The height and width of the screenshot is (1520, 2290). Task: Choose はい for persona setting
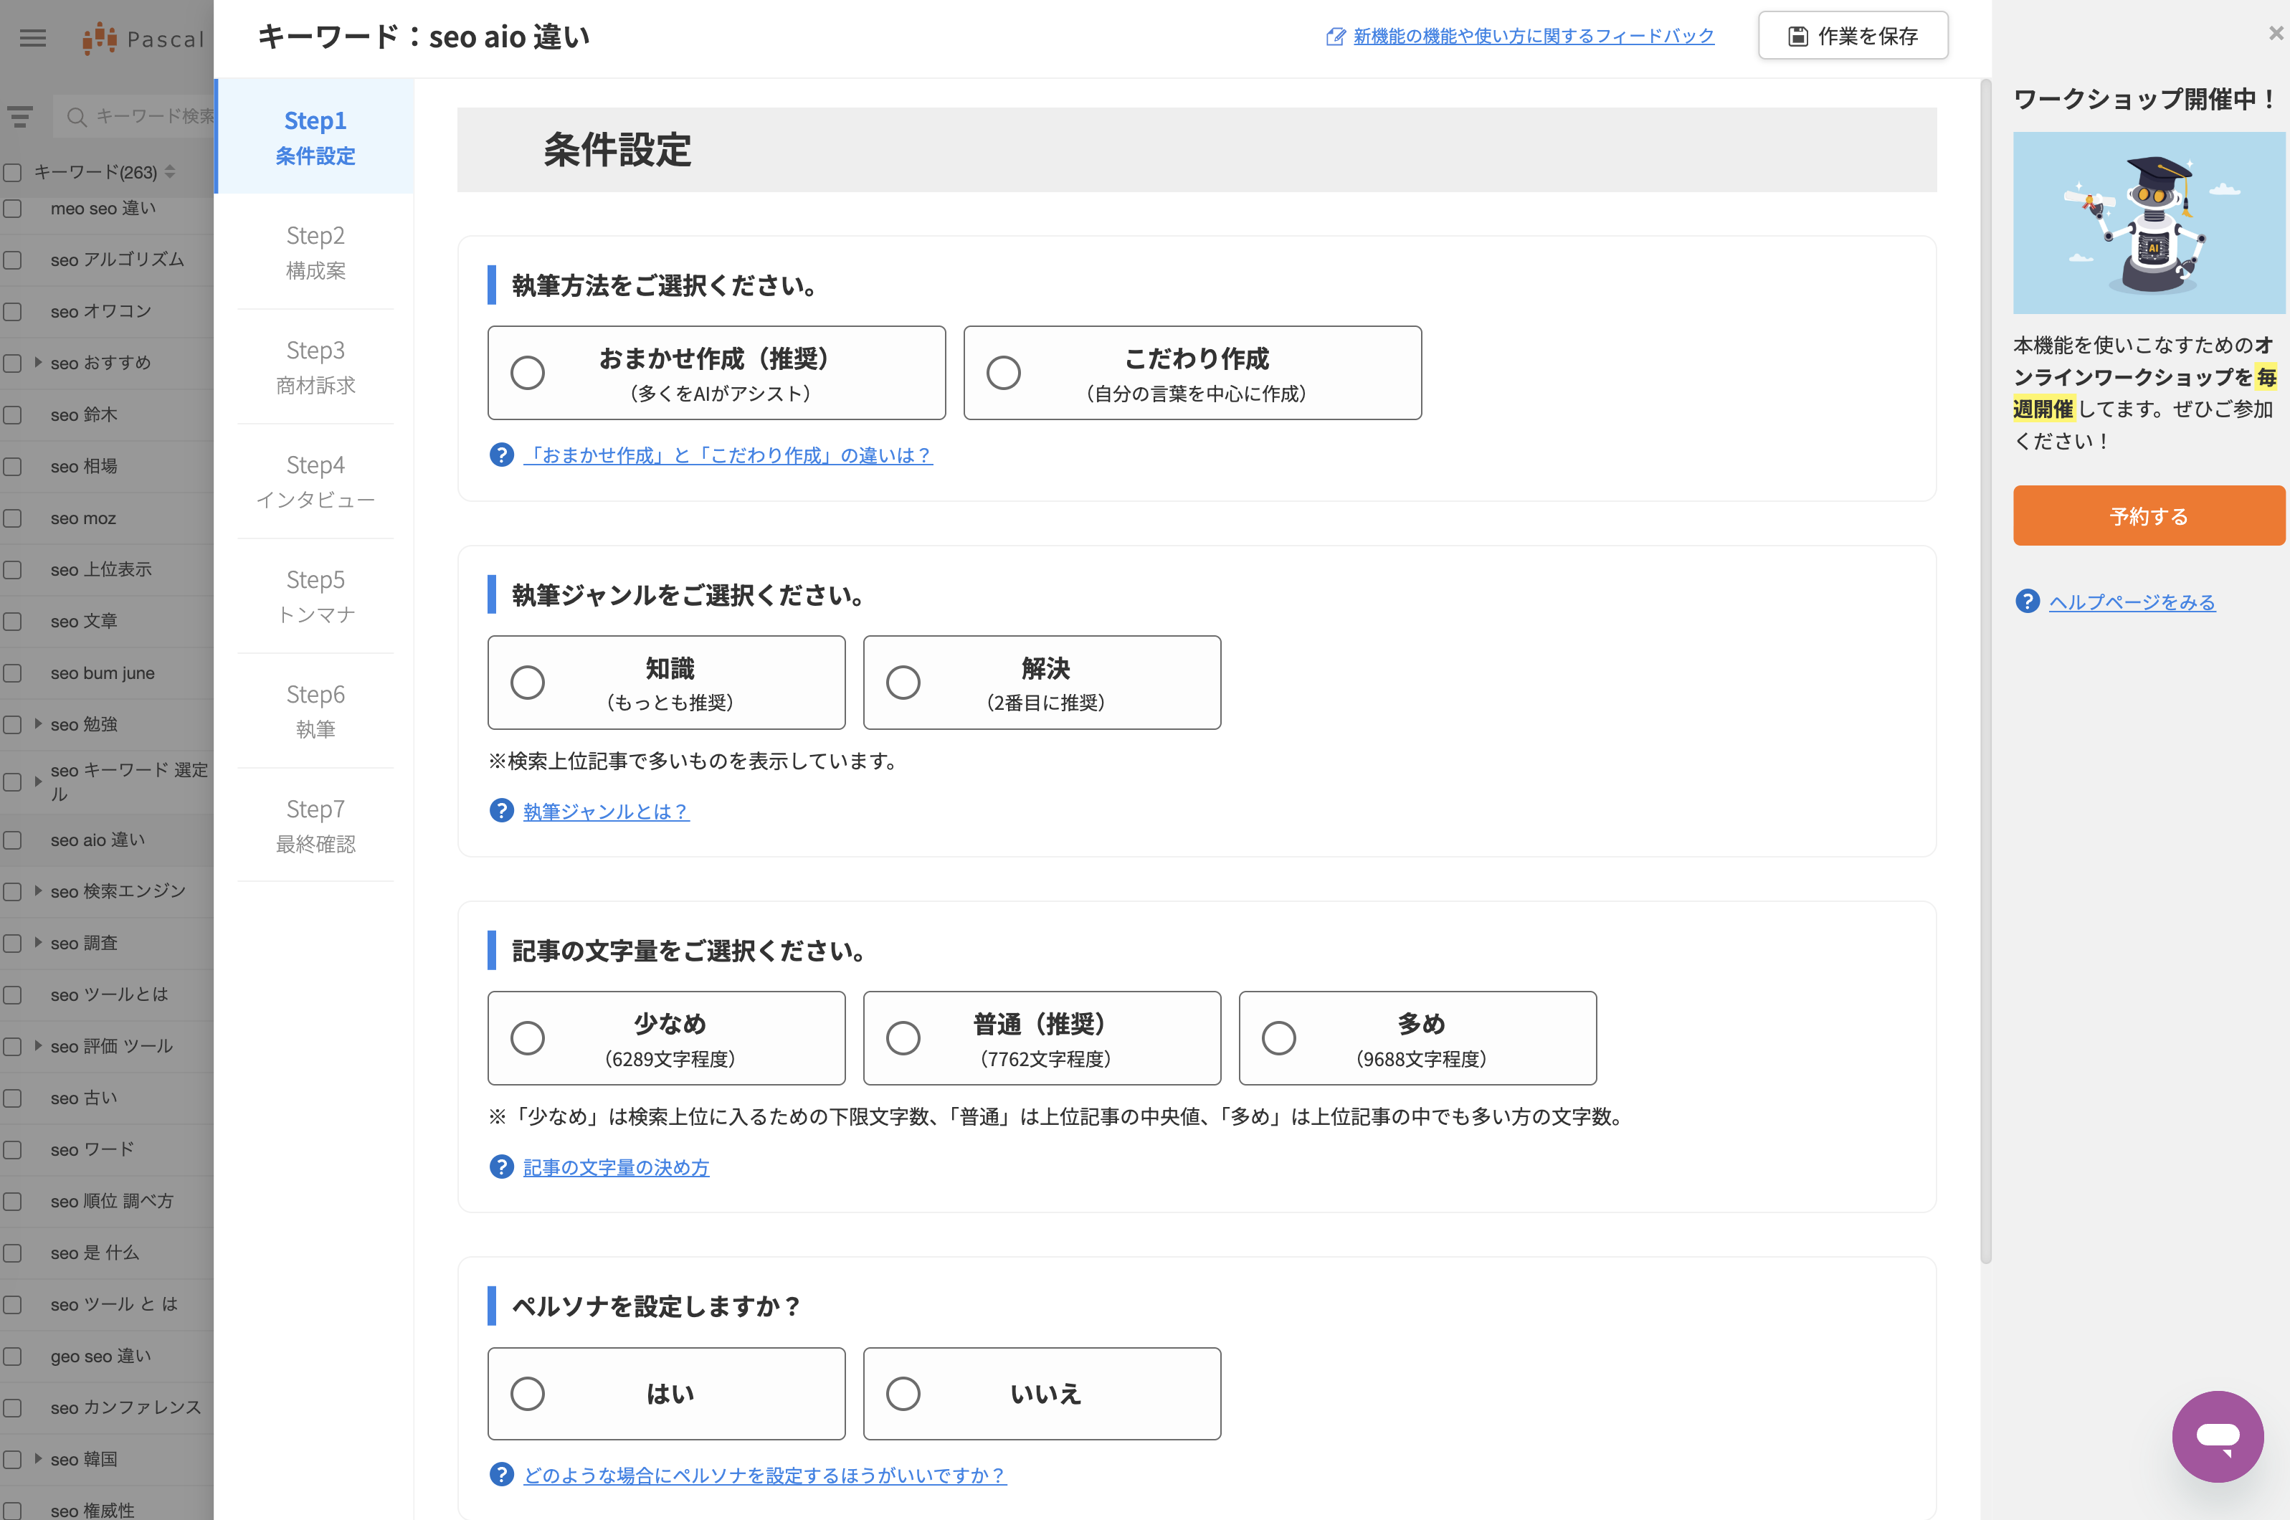pos(666,1394)
